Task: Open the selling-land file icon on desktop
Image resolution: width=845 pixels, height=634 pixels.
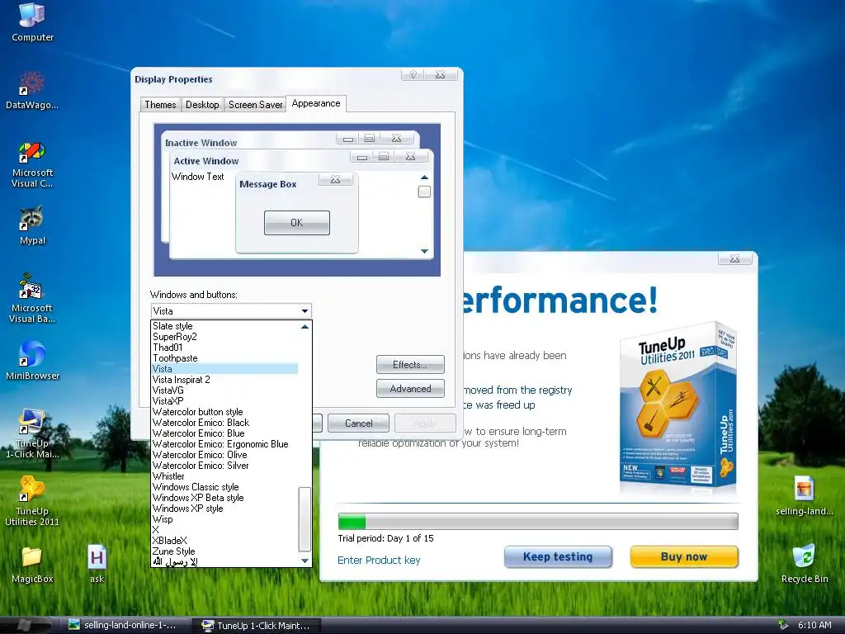Action: click(804, 495)
